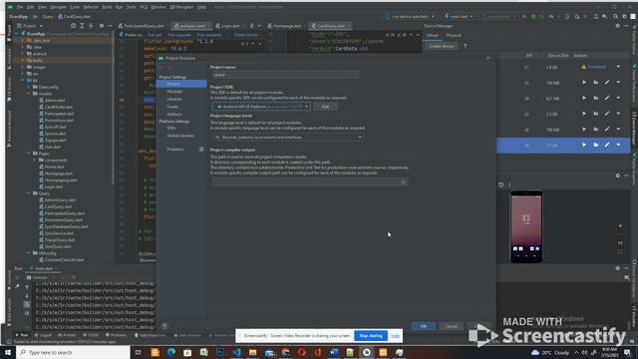Open the File menu

pyautogui.click(x=20, y=7)
